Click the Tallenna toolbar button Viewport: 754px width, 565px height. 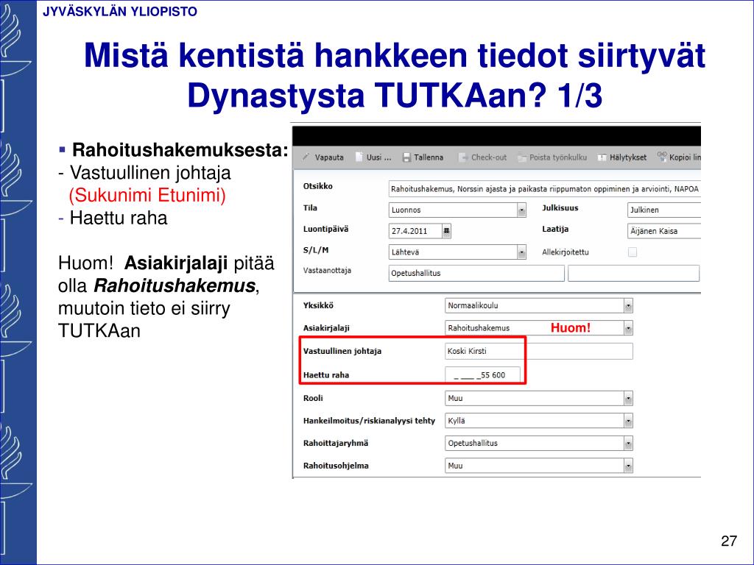click(x=423, y=157)
